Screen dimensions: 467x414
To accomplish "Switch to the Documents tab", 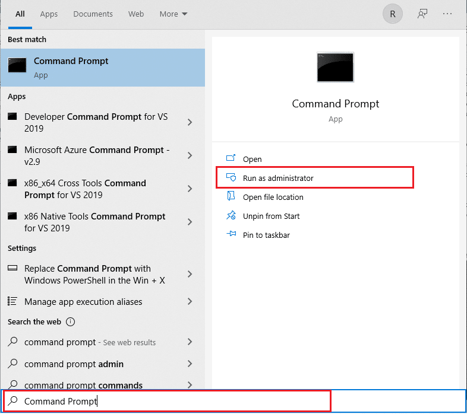I will 93,14.
